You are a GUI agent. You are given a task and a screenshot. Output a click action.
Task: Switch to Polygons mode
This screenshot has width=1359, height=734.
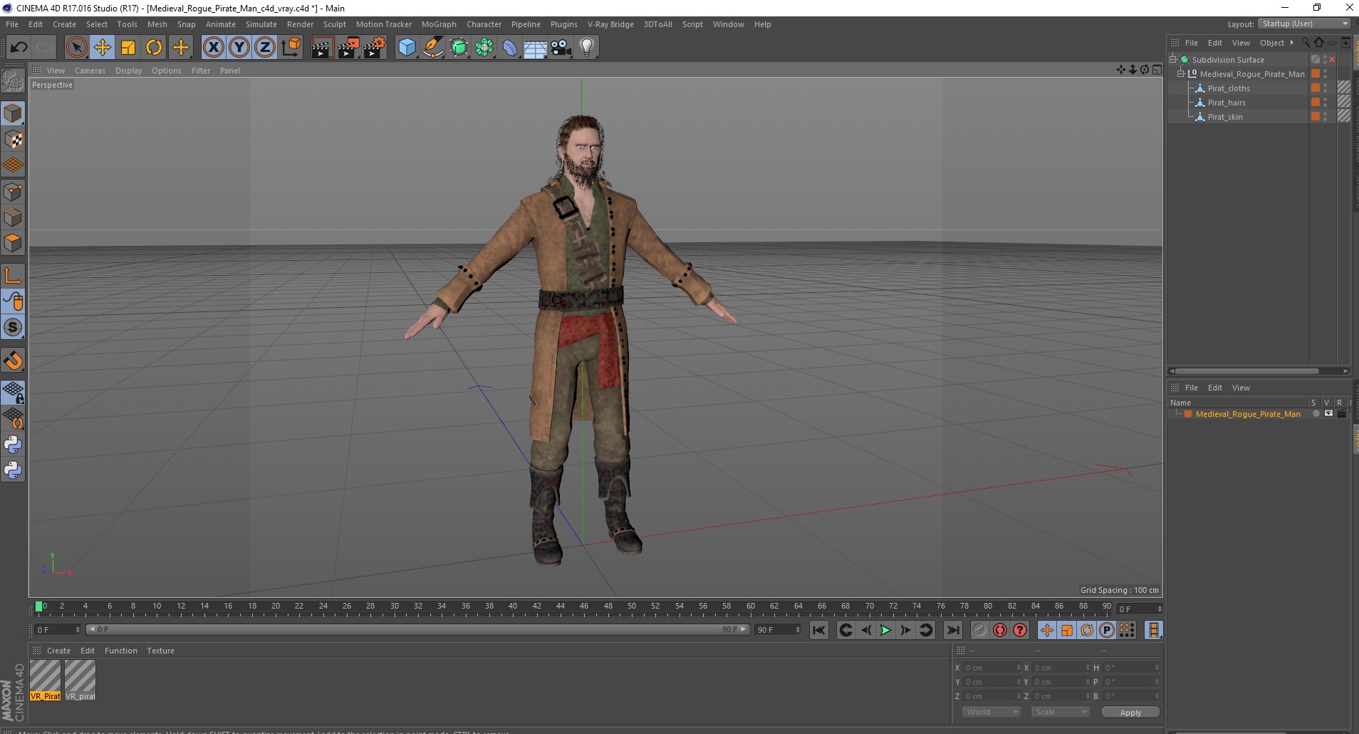pos(13,243)
